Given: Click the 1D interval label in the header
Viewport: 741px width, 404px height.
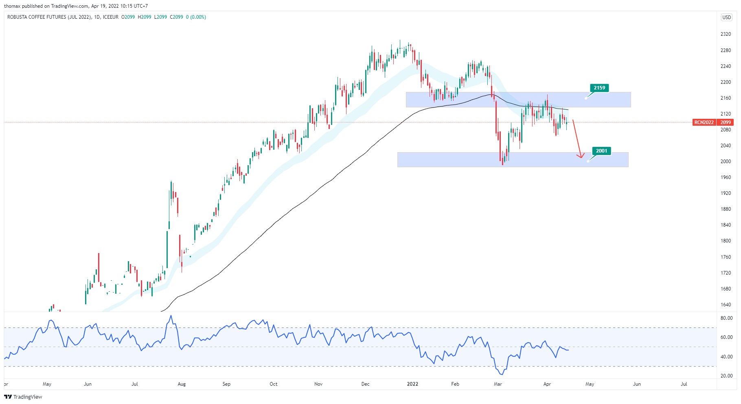Looking at the screenshot, I should pyautogui.click(x=97, y=17).
